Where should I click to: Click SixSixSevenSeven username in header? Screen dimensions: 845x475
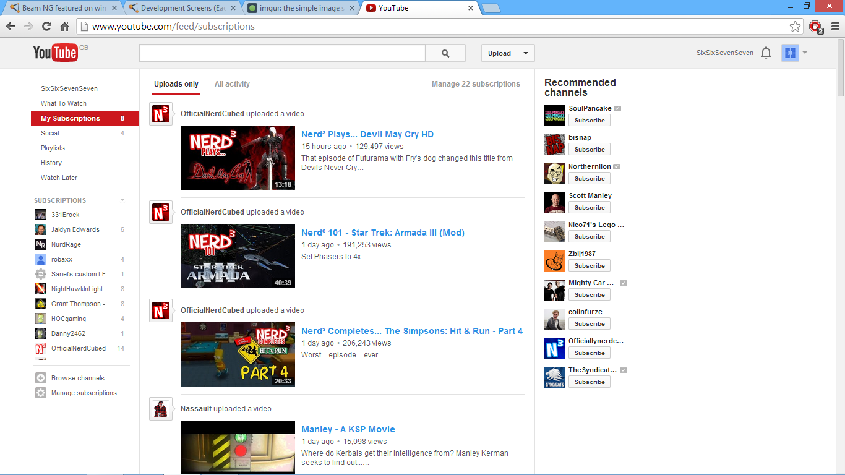coord(725,53)
